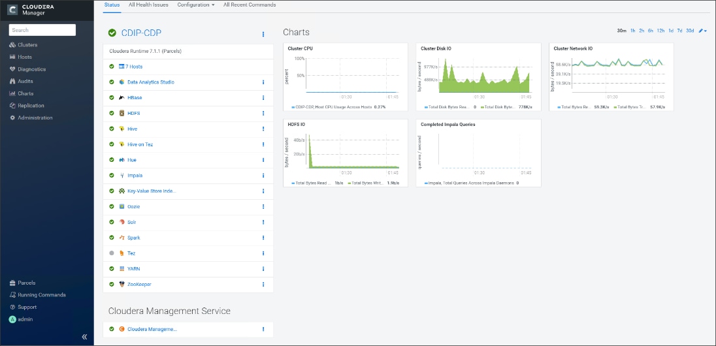Screen dimensions: 716x346
Task: Click the CDIP-CDP green health status icon
Action: pos(112,33)
